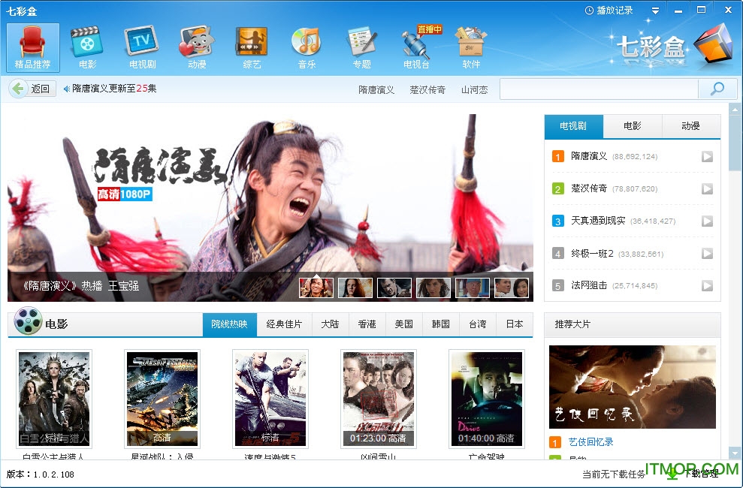Open 天真遇到现实 ranking entry title
Viewport: 743px width, 488px height.
point(598,221)
